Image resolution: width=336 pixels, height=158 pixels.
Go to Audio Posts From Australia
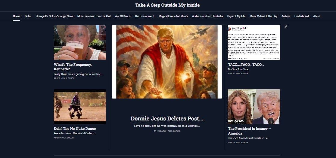click(x=207, y=16)
